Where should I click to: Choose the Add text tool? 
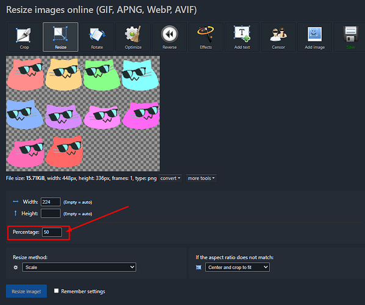point(242,37)
